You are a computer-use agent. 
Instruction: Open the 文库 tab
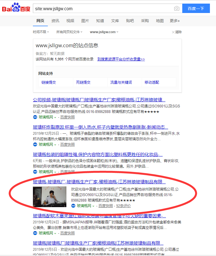pyautogui.click(x=115, y=21)
